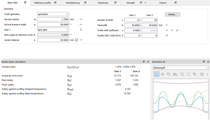Select the Strength tab

pos(130,3)
